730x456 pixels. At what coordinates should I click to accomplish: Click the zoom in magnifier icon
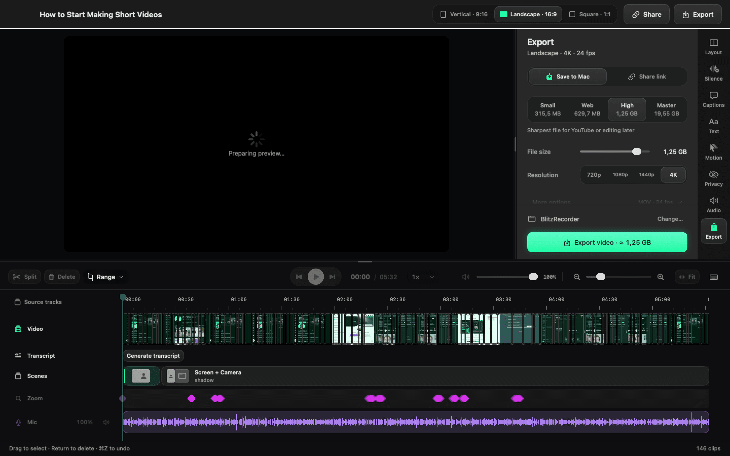point(660,277)
